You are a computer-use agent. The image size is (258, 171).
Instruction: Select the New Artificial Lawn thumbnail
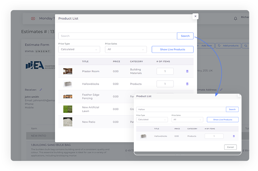[x=68, y=109]
